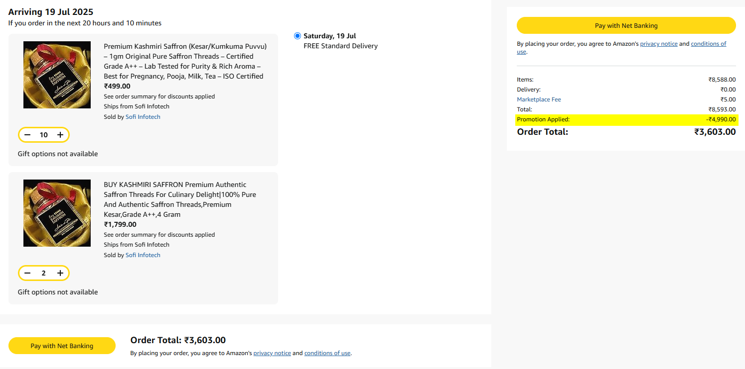Decrease quantity of 1gm Kashmiri Saffron
Image resolution: width=745 pixels, height=369 pixels.
coord(27,135)
